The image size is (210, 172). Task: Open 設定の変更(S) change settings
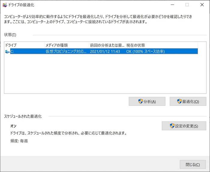[x=184, y=126]
